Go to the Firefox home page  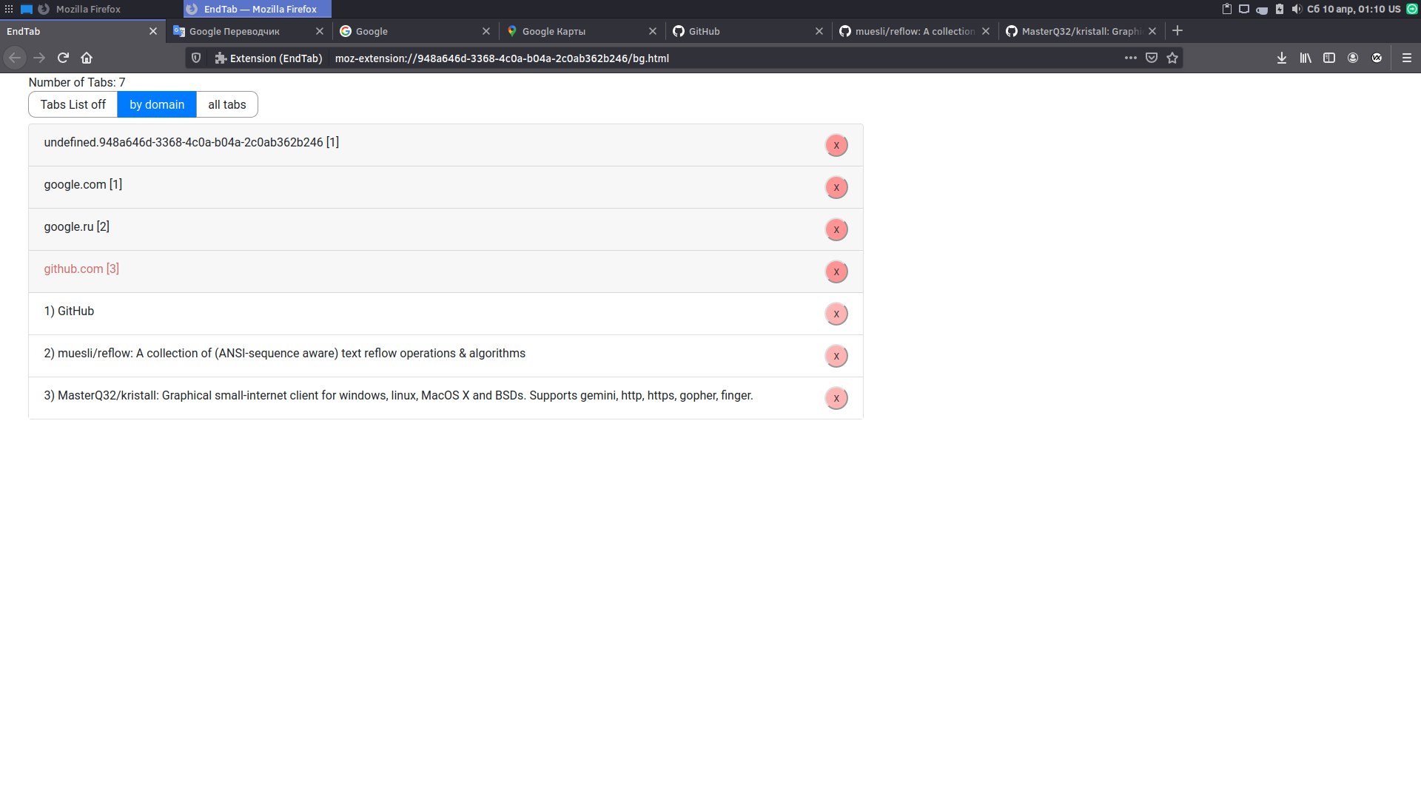[x=87, y=58]
